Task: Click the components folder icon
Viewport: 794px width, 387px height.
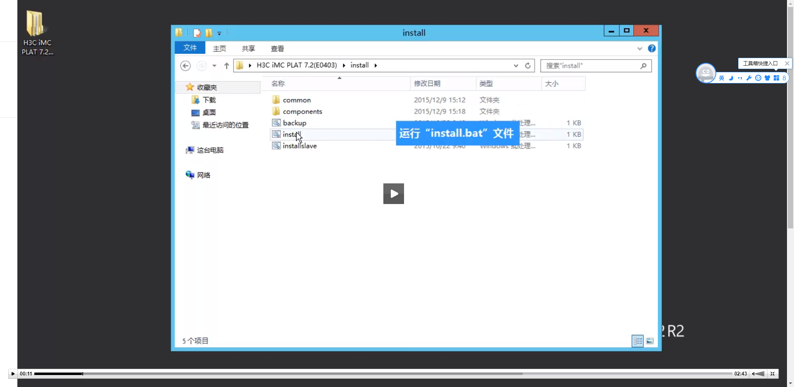Action: [276, 112]
